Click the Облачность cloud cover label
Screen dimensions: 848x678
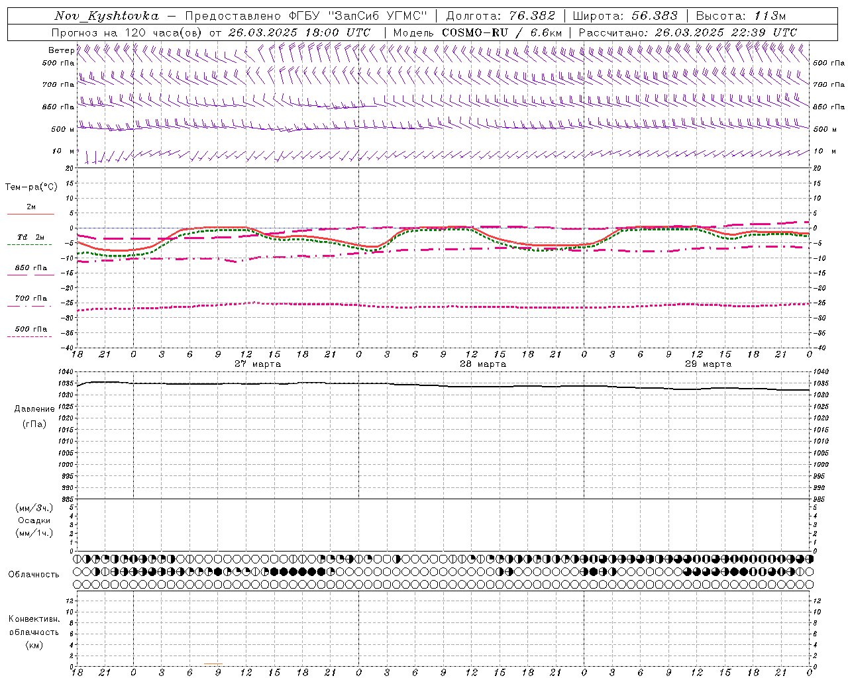click(x=34, y=575)
